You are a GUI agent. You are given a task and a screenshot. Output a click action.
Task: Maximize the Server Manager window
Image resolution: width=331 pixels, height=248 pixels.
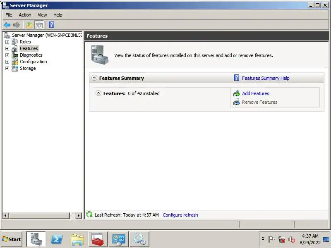pos(317,5)
